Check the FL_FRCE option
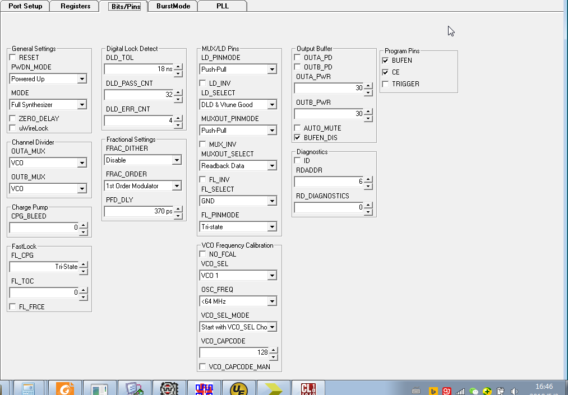568x395 pixels. tap(13, 306)
